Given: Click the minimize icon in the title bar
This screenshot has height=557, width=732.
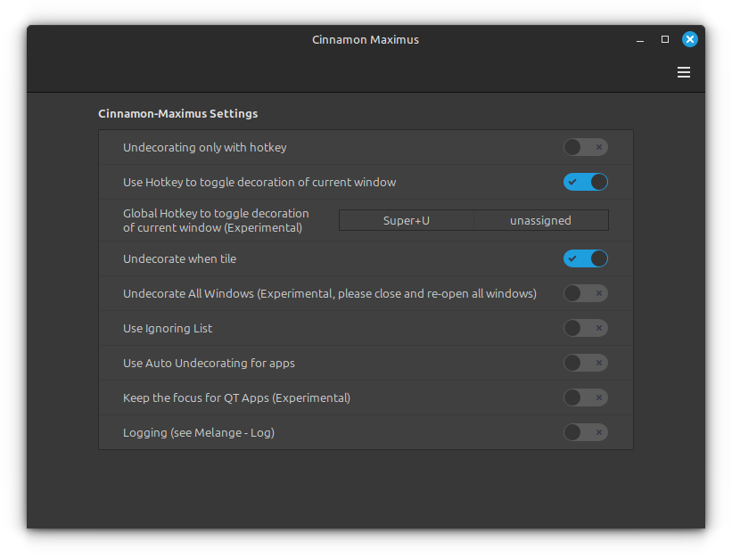Looking at the screenshot, I should pos(639,39).
